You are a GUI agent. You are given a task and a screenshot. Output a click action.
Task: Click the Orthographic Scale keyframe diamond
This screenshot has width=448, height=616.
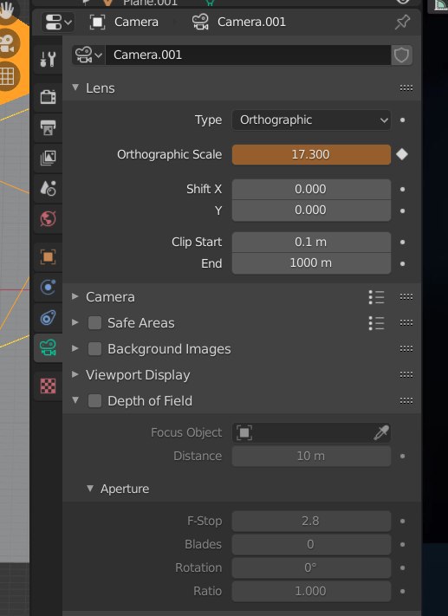coord(402,154)
